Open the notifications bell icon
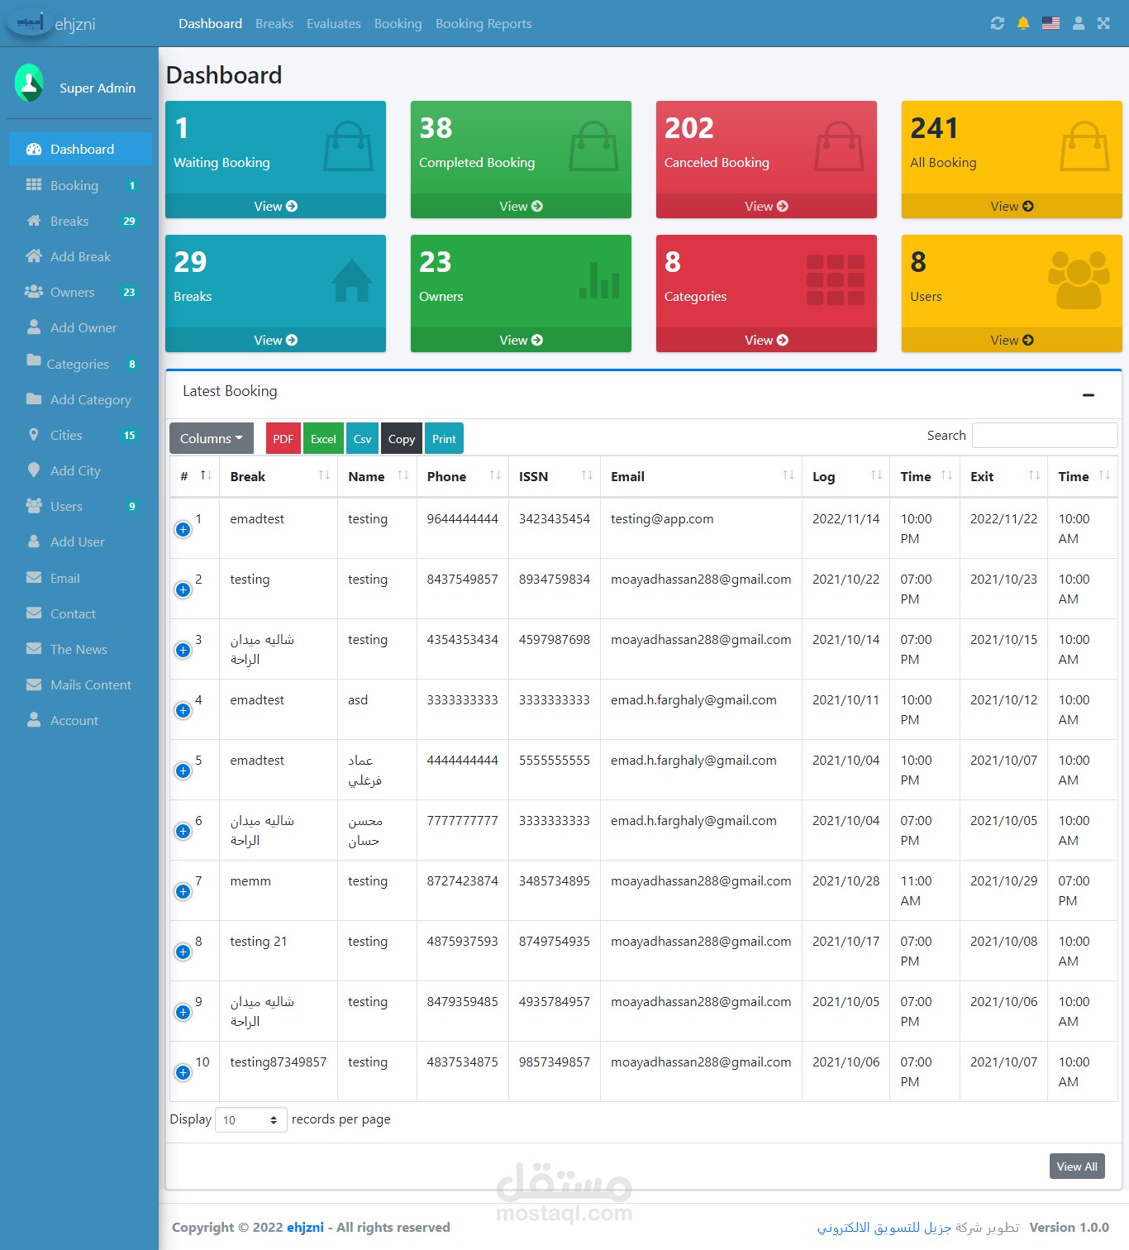This screenshot has width=1129, height=1250. coord(1023,23)
